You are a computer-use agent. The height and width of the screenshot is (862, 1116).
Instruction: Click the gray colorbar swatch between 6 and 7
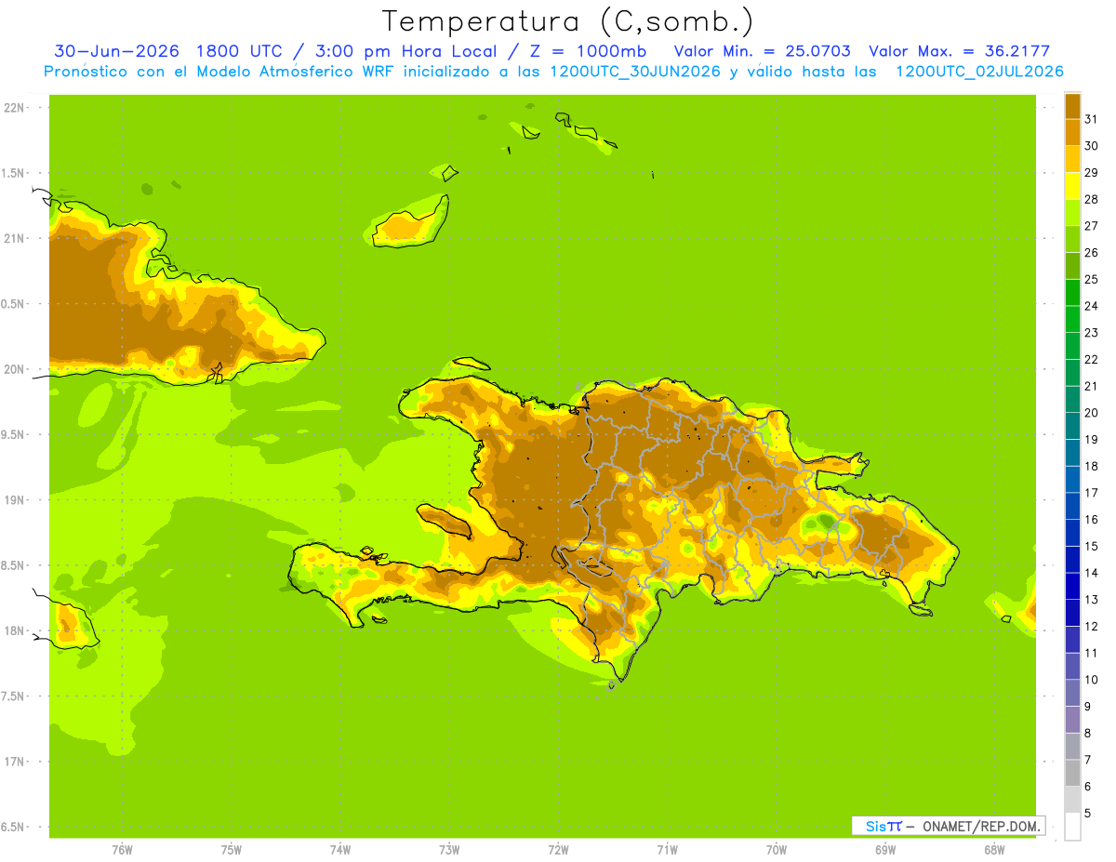(1072, 773)
